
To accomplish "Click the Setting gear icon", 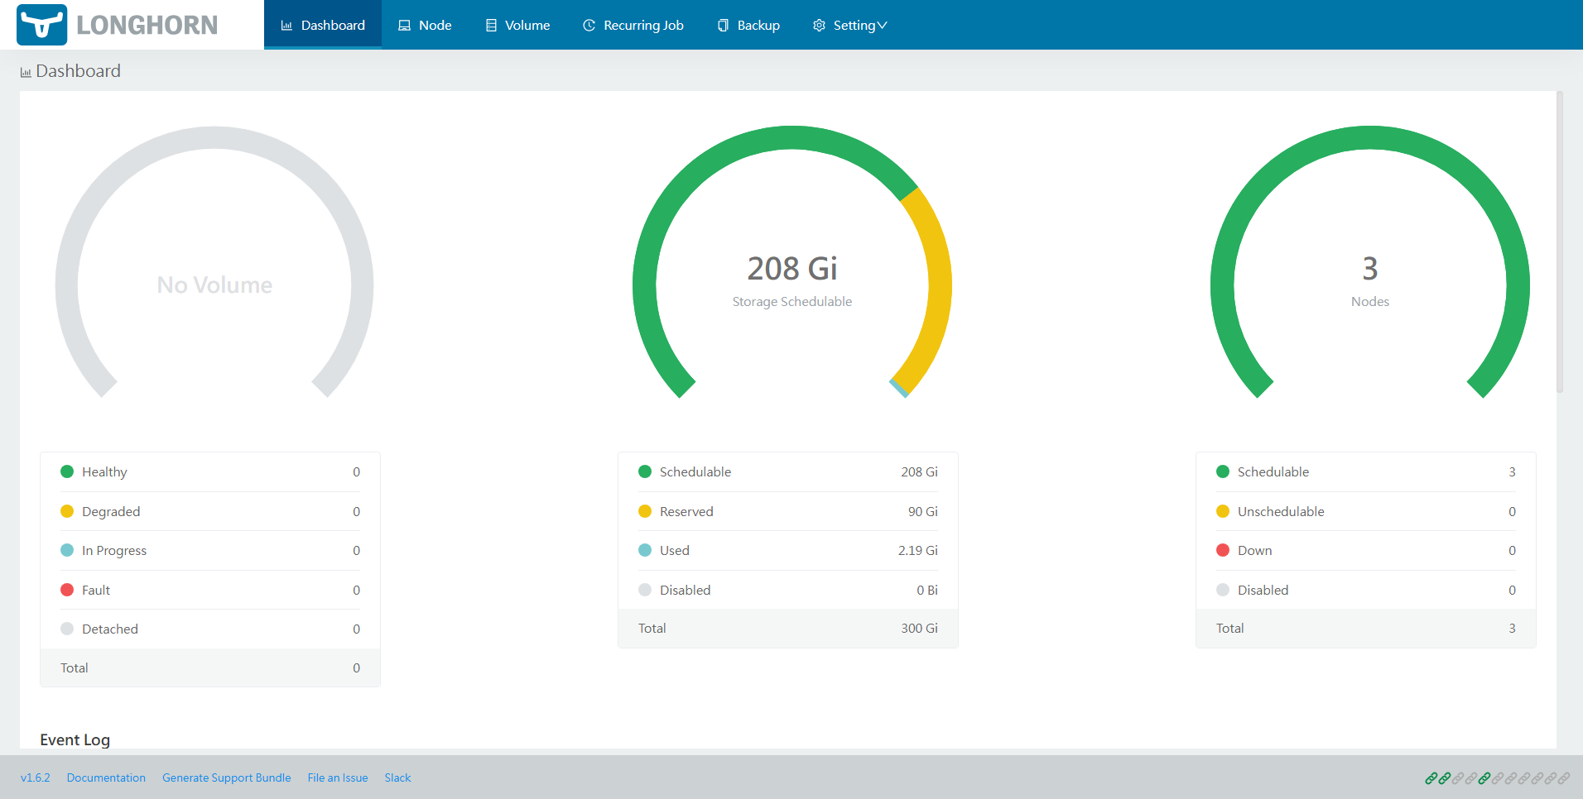I will [x=819, y=26].
